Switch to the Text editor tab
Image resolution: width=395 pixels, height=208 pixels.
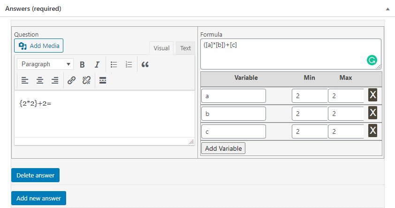(185, 48)
